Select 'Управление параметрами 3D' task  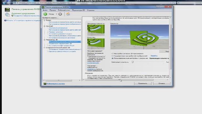coord(60,44)
